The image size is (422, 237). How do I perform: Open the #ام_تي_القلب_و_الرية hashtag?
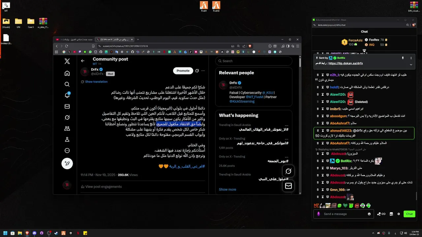[x=187, y=167]
